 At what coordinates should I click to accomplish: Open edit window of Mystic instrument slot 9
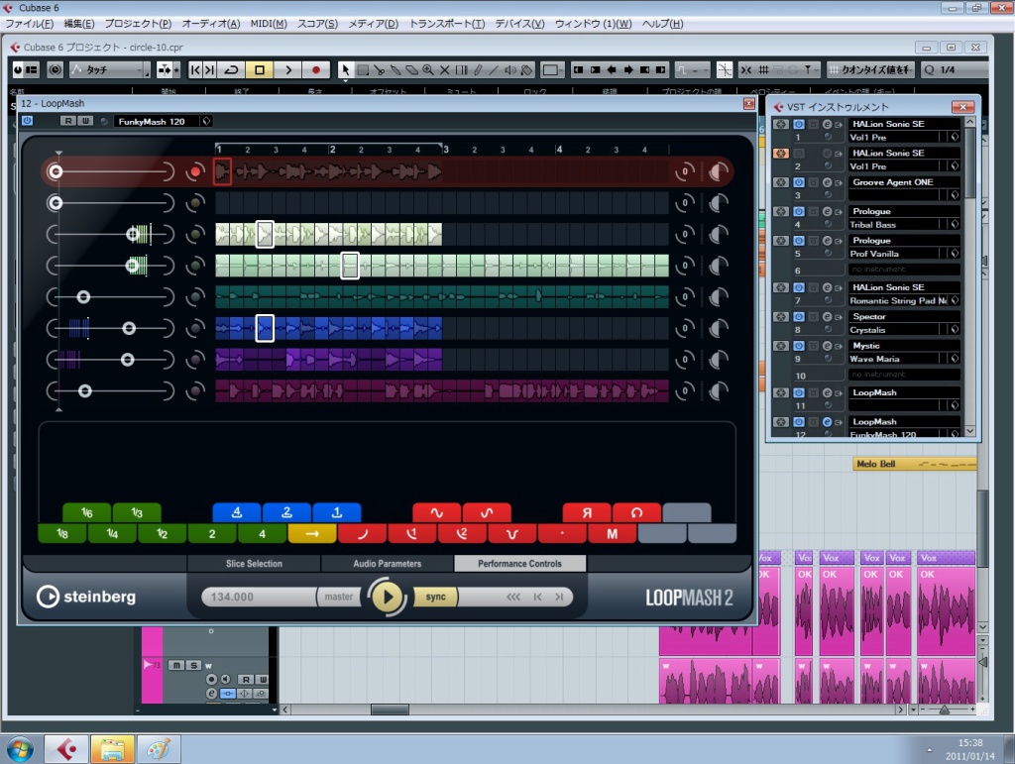[x=827, y=346]
